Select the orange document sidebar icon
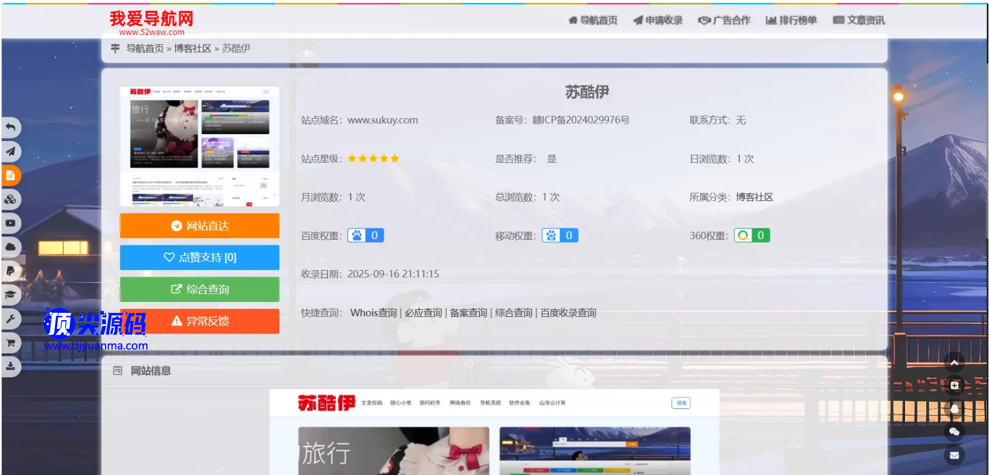989x475 pixels. 10,175
